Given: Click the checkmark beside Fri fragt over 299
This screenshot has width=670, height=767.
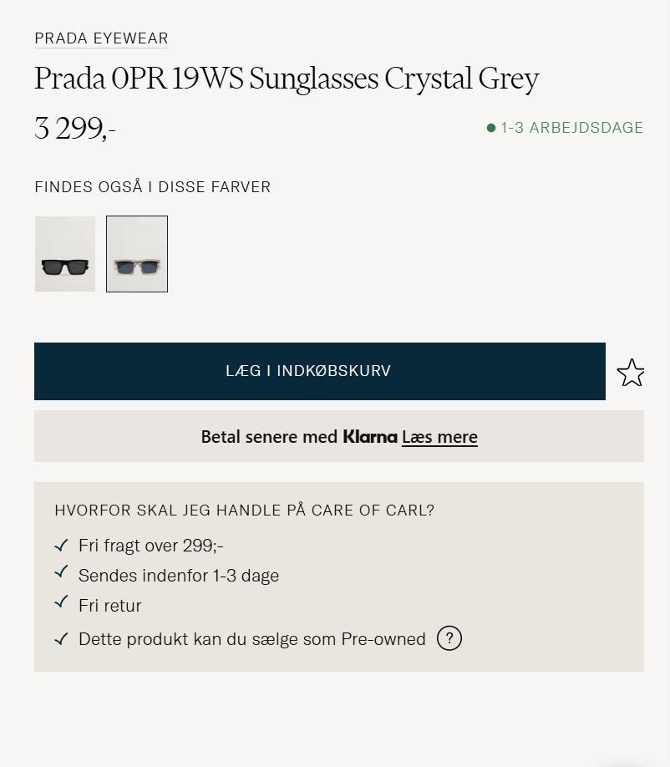Looking at the screenshot, I should 60,546.
